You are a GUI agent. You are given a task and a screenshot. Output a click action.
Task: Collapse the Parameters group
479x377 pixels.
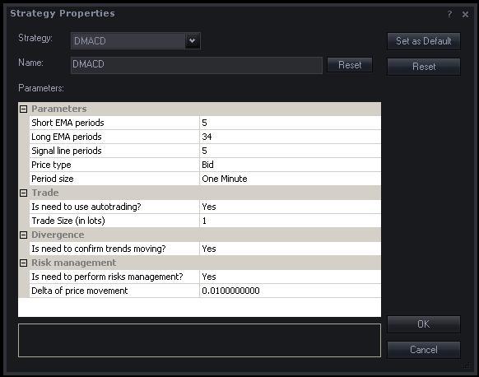click(24, 109)
